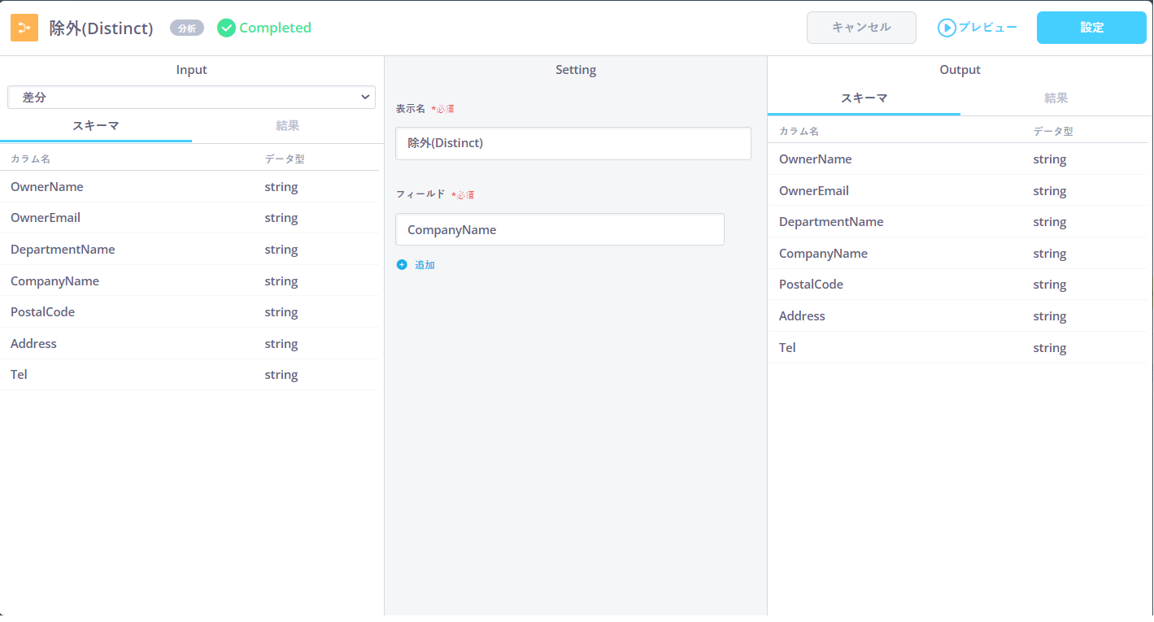Click the キャンセル button
The height and width of the screenshot is (622, 1154).
pyautogui.click(x=861, y=28)
